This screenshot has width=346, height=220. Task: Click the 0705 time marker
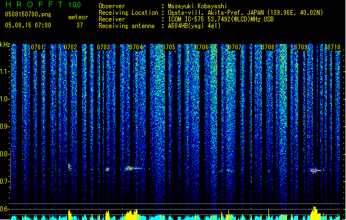click(x=169, y=47)
